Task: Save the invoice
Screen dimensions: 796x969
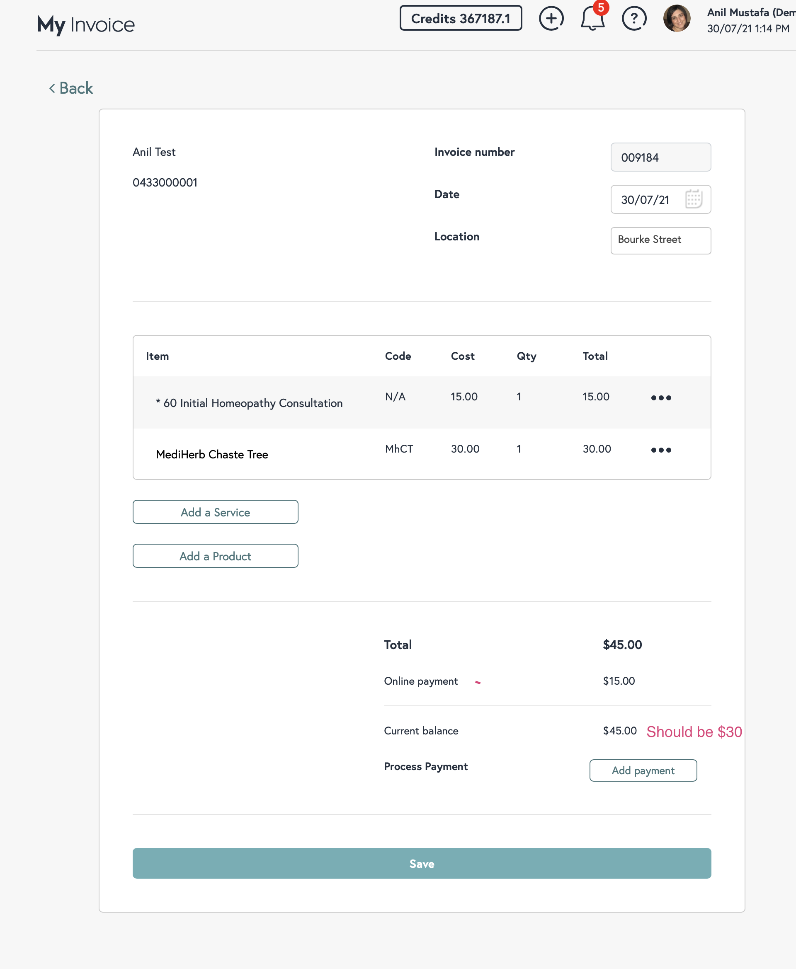Action: (x=421, y=864)
